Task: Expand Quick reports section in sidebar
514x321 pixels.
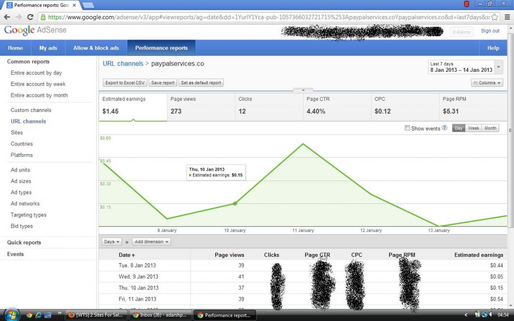Action: click(x=24, y=242)
